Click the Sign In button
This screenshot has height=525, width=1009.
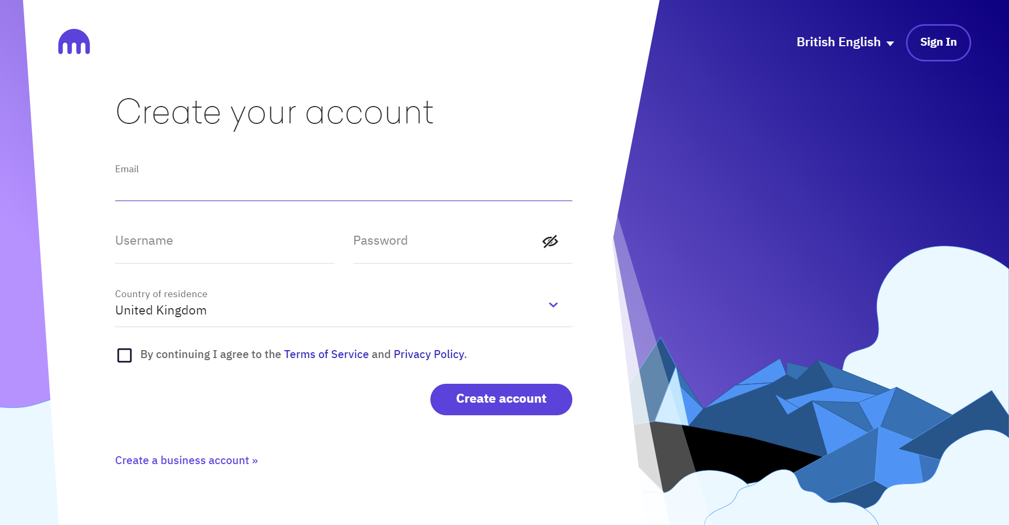(939, 43)
